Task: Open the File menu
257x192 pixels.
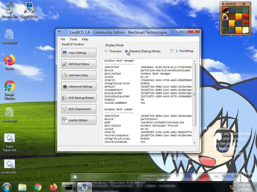Action: tap(62, 39)
